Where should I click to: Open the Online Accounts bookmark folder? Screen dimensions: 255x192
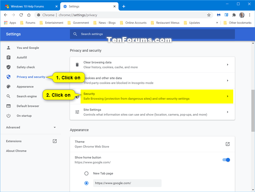(133, 22)
